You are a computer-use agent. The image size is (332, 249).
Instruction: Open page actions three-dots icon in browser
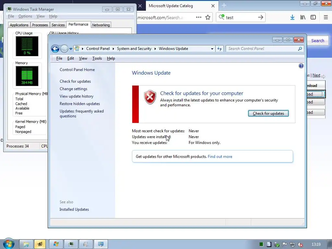coord(199,18)
